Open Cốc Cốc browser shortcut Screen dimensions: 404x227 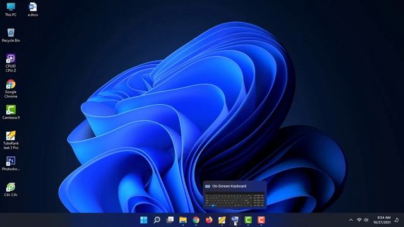point(11,189)
